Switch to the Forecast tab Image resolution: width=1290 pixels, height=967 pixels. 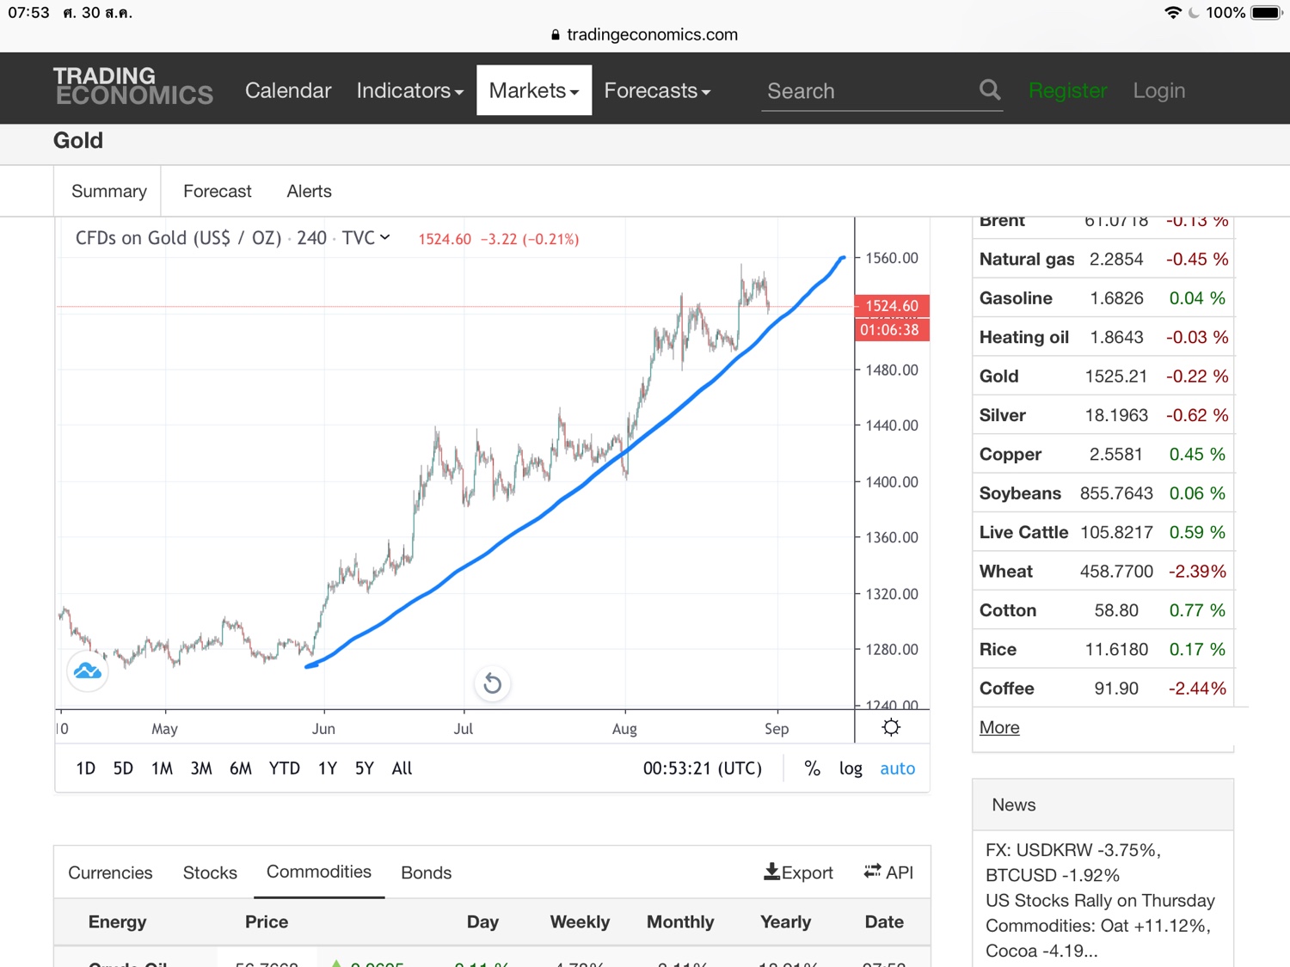[218, 191]
